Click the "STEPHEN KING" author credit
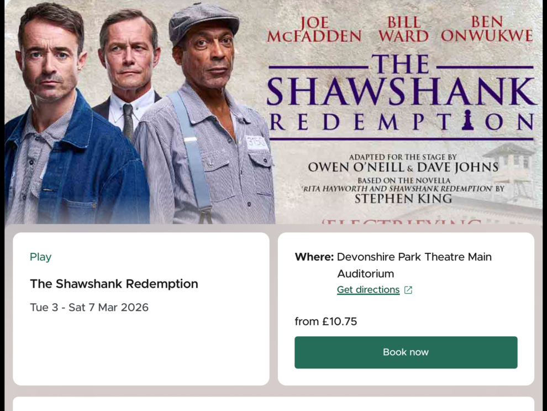 pos(403,198)
